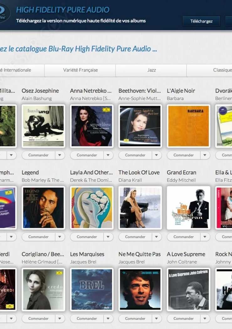Open dropdown arrow for Corigliano album
The image size is (232, 329).
coord(60,319)
